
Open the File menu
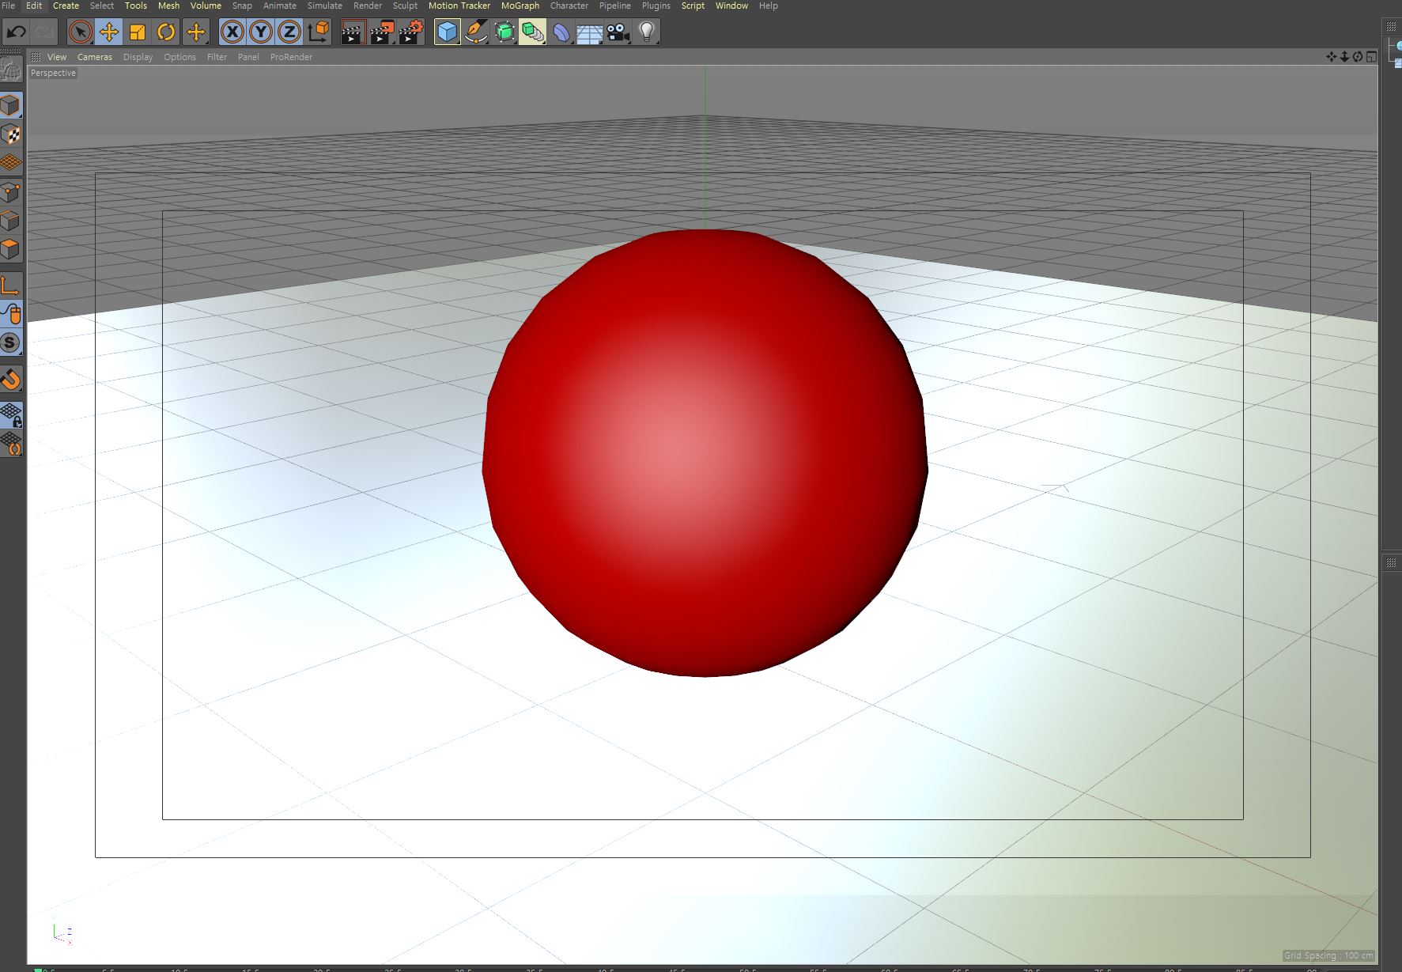coord(9,6)
